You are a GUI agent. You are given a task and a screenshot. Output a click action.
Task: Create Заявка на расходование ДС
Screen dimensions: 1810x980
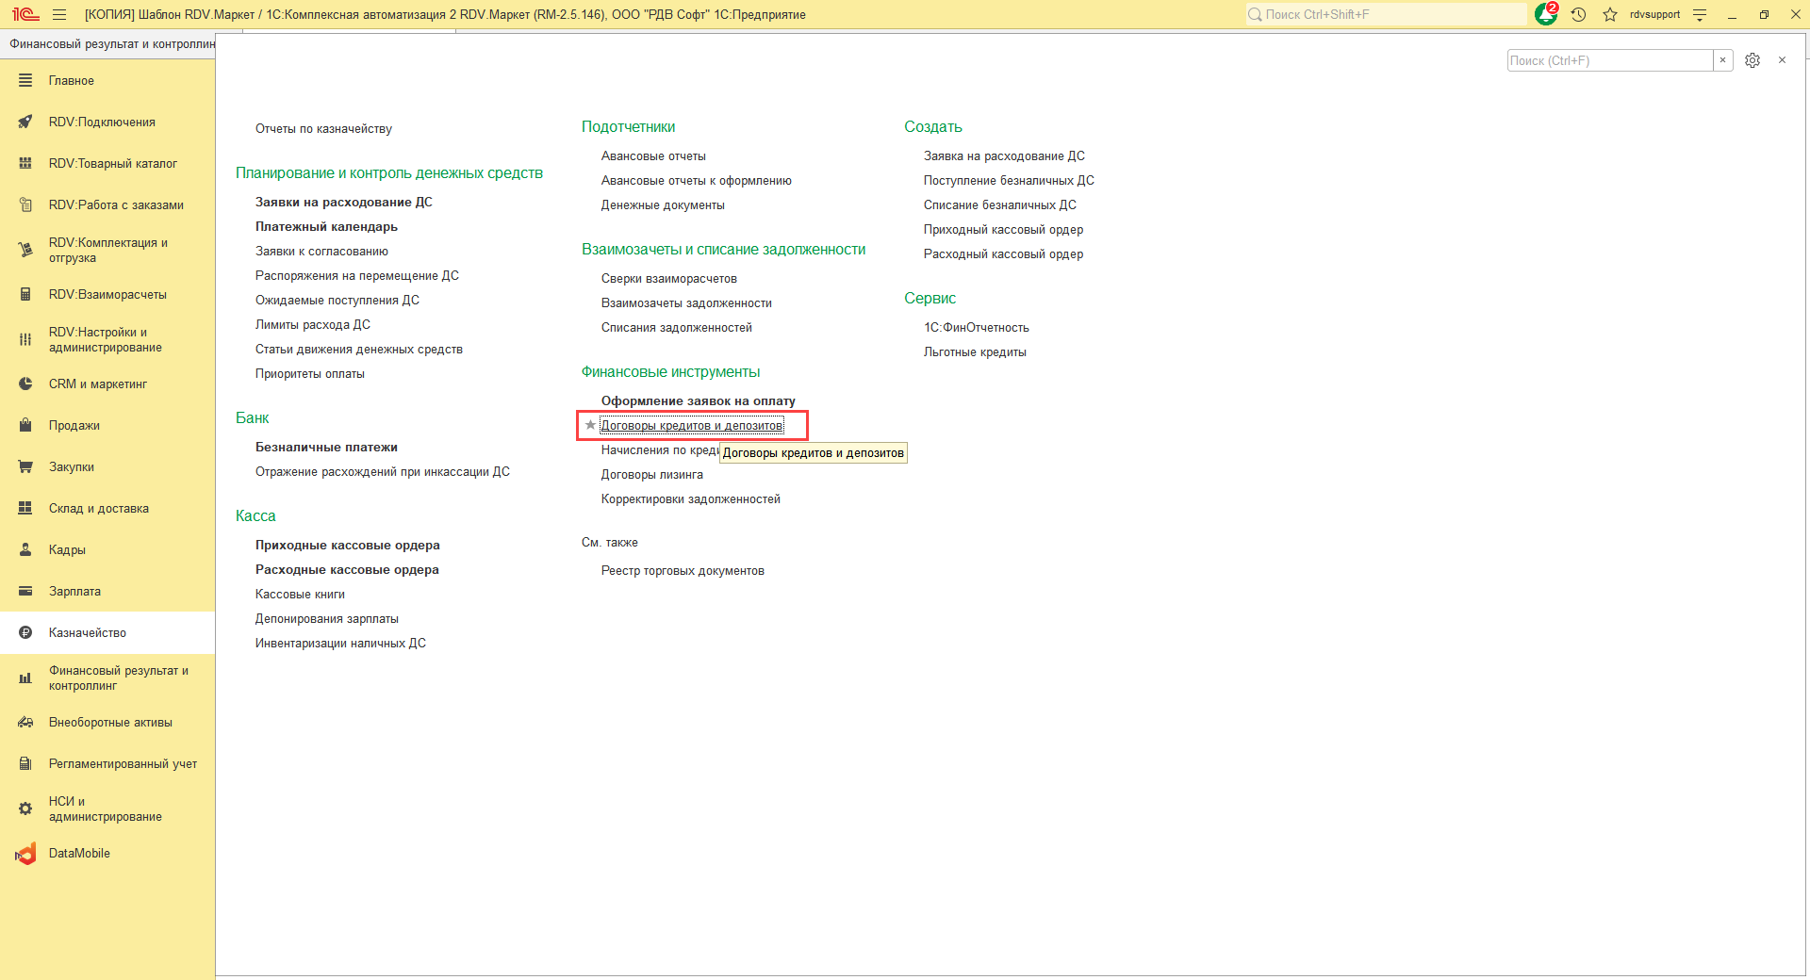coord(1004,156)
